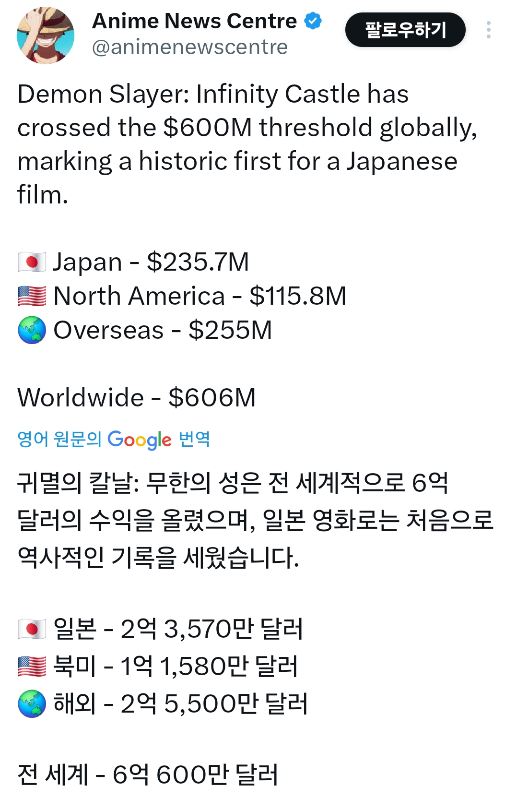Tap the Google logo in translation credit
Image resolution: width=517 pixels, height=810 pixels.
[x=140, y=439]
